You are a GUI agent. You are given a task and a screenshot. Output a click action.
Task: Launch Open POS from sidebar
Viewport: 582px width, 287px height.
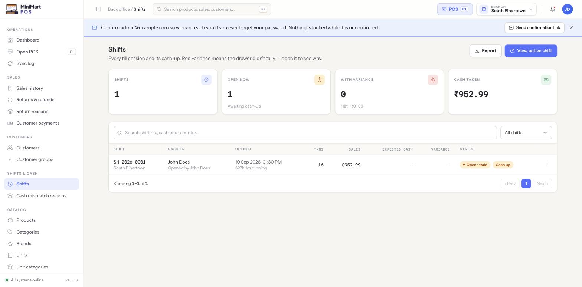42,52
